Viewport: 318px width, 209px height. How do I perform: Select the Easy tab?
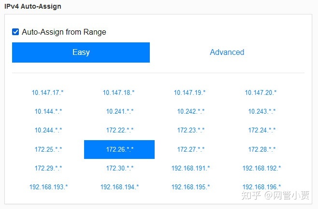[x=81, y=52]
